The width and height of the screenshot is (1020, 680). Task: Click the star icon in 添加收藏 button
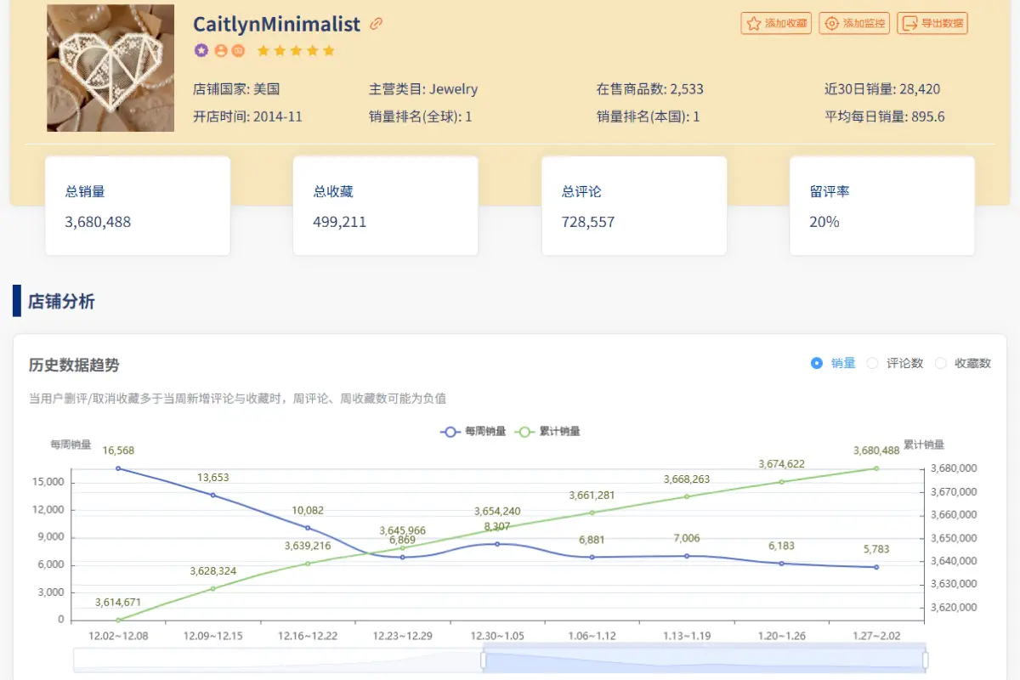[751, 23]
